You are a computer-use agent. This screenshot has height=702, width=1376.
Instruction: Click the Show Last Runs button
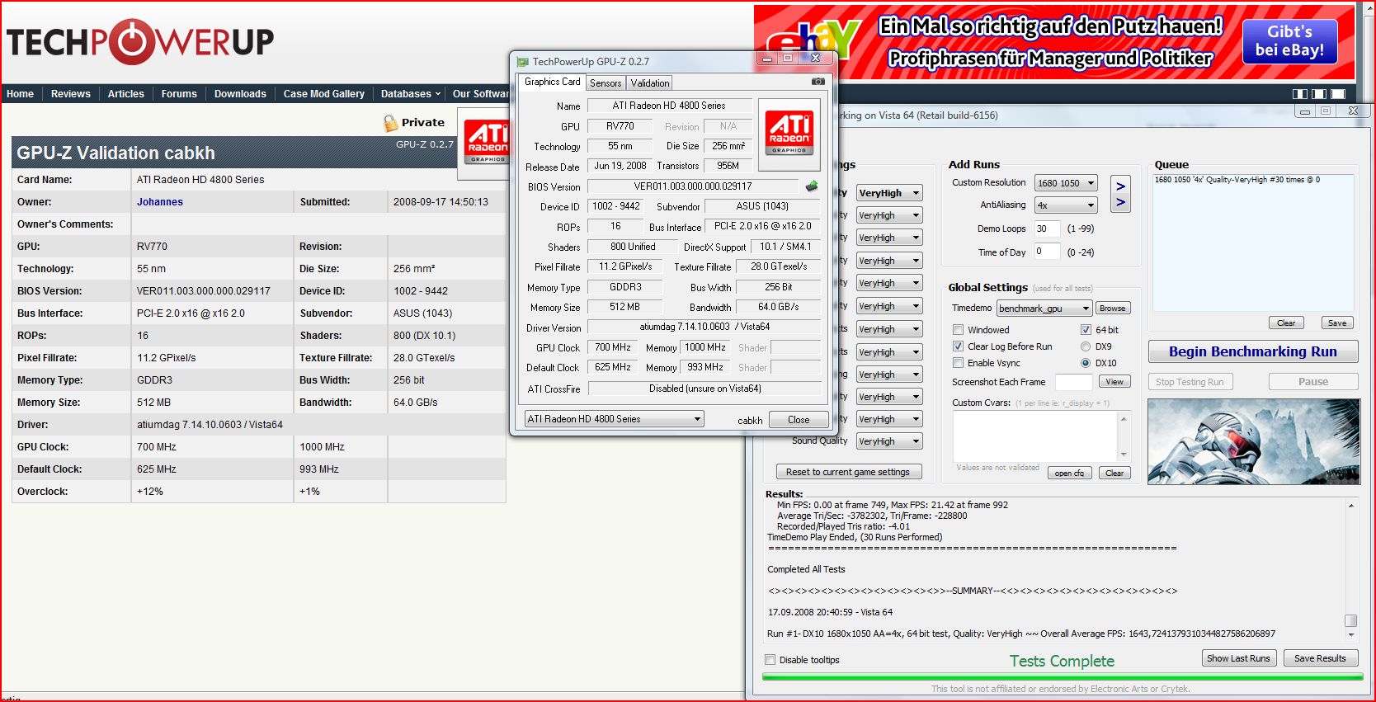click(x=1238, y=658)
